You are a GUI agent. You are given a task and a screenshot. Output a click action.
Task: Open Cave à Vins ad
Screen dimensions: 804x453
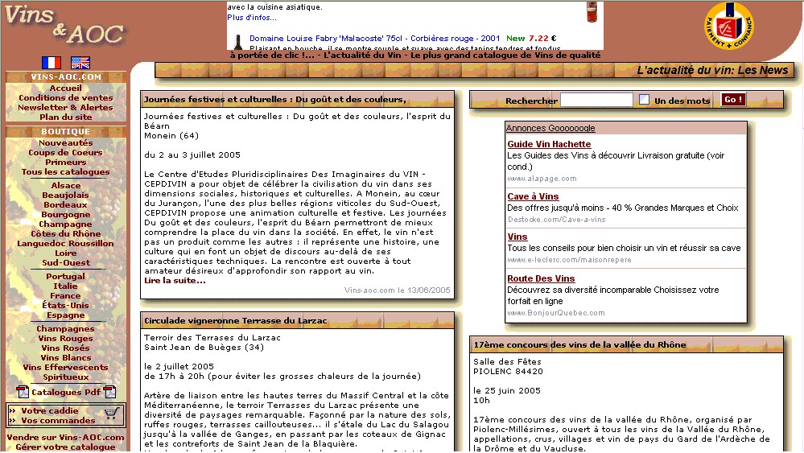pyautogui.click(x=533, y=197)
